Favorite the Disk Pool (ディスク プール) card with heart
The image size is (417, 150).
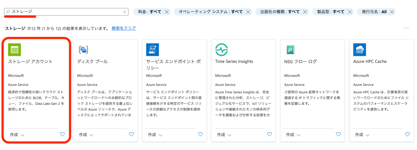tap(131, 134)
